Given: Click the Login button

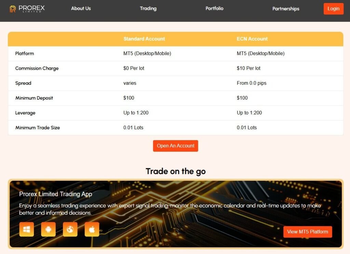Looking at the screenshot, I should pos(333,9).
